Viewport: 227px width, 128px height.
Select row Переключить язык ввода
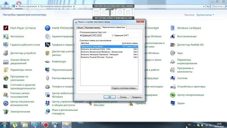[109, 47]
